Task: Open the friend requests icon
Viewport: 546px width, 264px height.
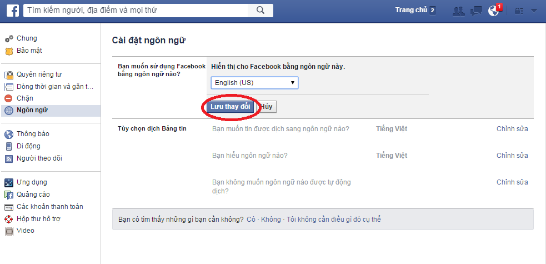Action: pyautogui.click(x=459, y=11)
